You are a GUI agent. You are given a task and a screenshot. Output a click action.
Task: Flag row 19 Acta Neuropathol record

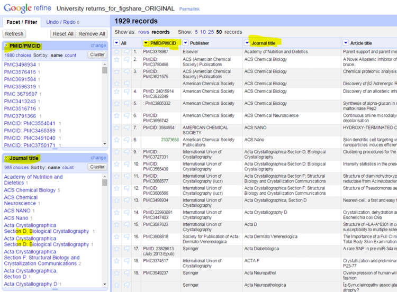coord(127,273)
